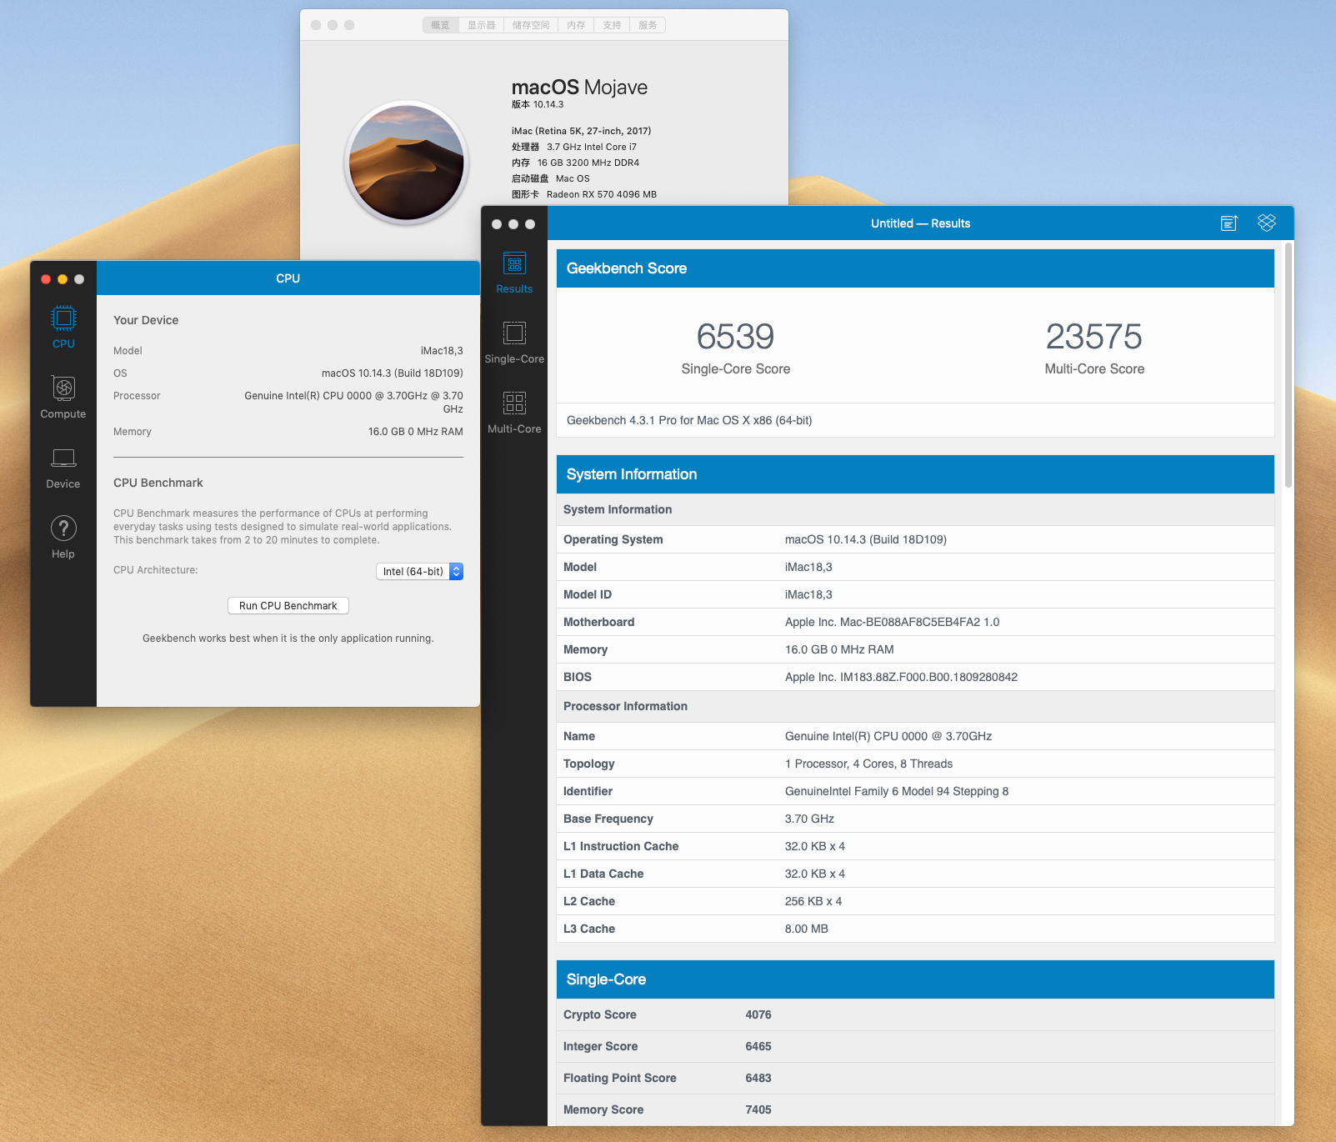Click the Memory Score value 7405
Image resolution: width=1336 pixels, height=1142 pixels.
758,1109
